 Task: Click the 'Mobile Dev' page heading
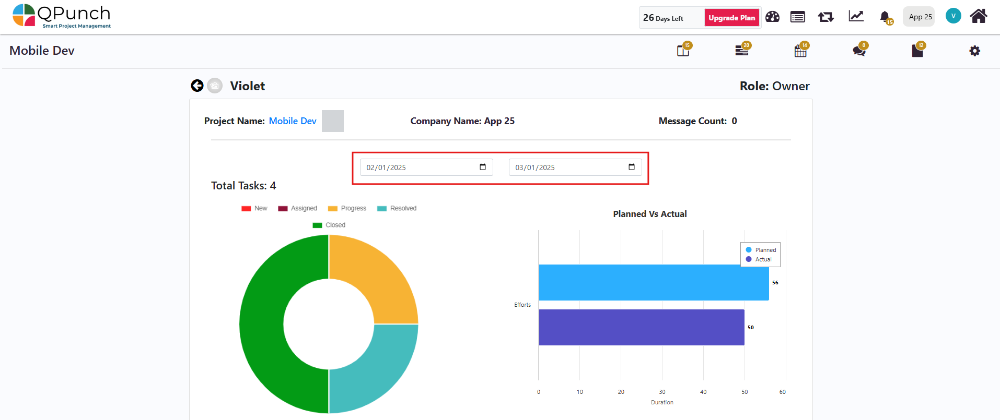(x=42, y=51)
